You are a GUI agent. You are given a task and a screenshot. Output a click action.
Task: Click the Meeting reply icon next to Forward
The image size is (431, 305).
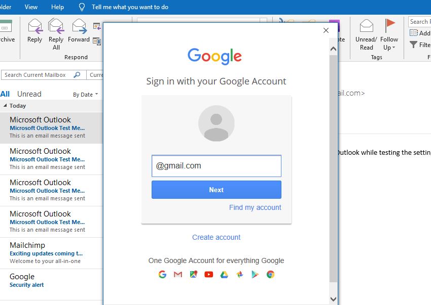pos(97,26)
